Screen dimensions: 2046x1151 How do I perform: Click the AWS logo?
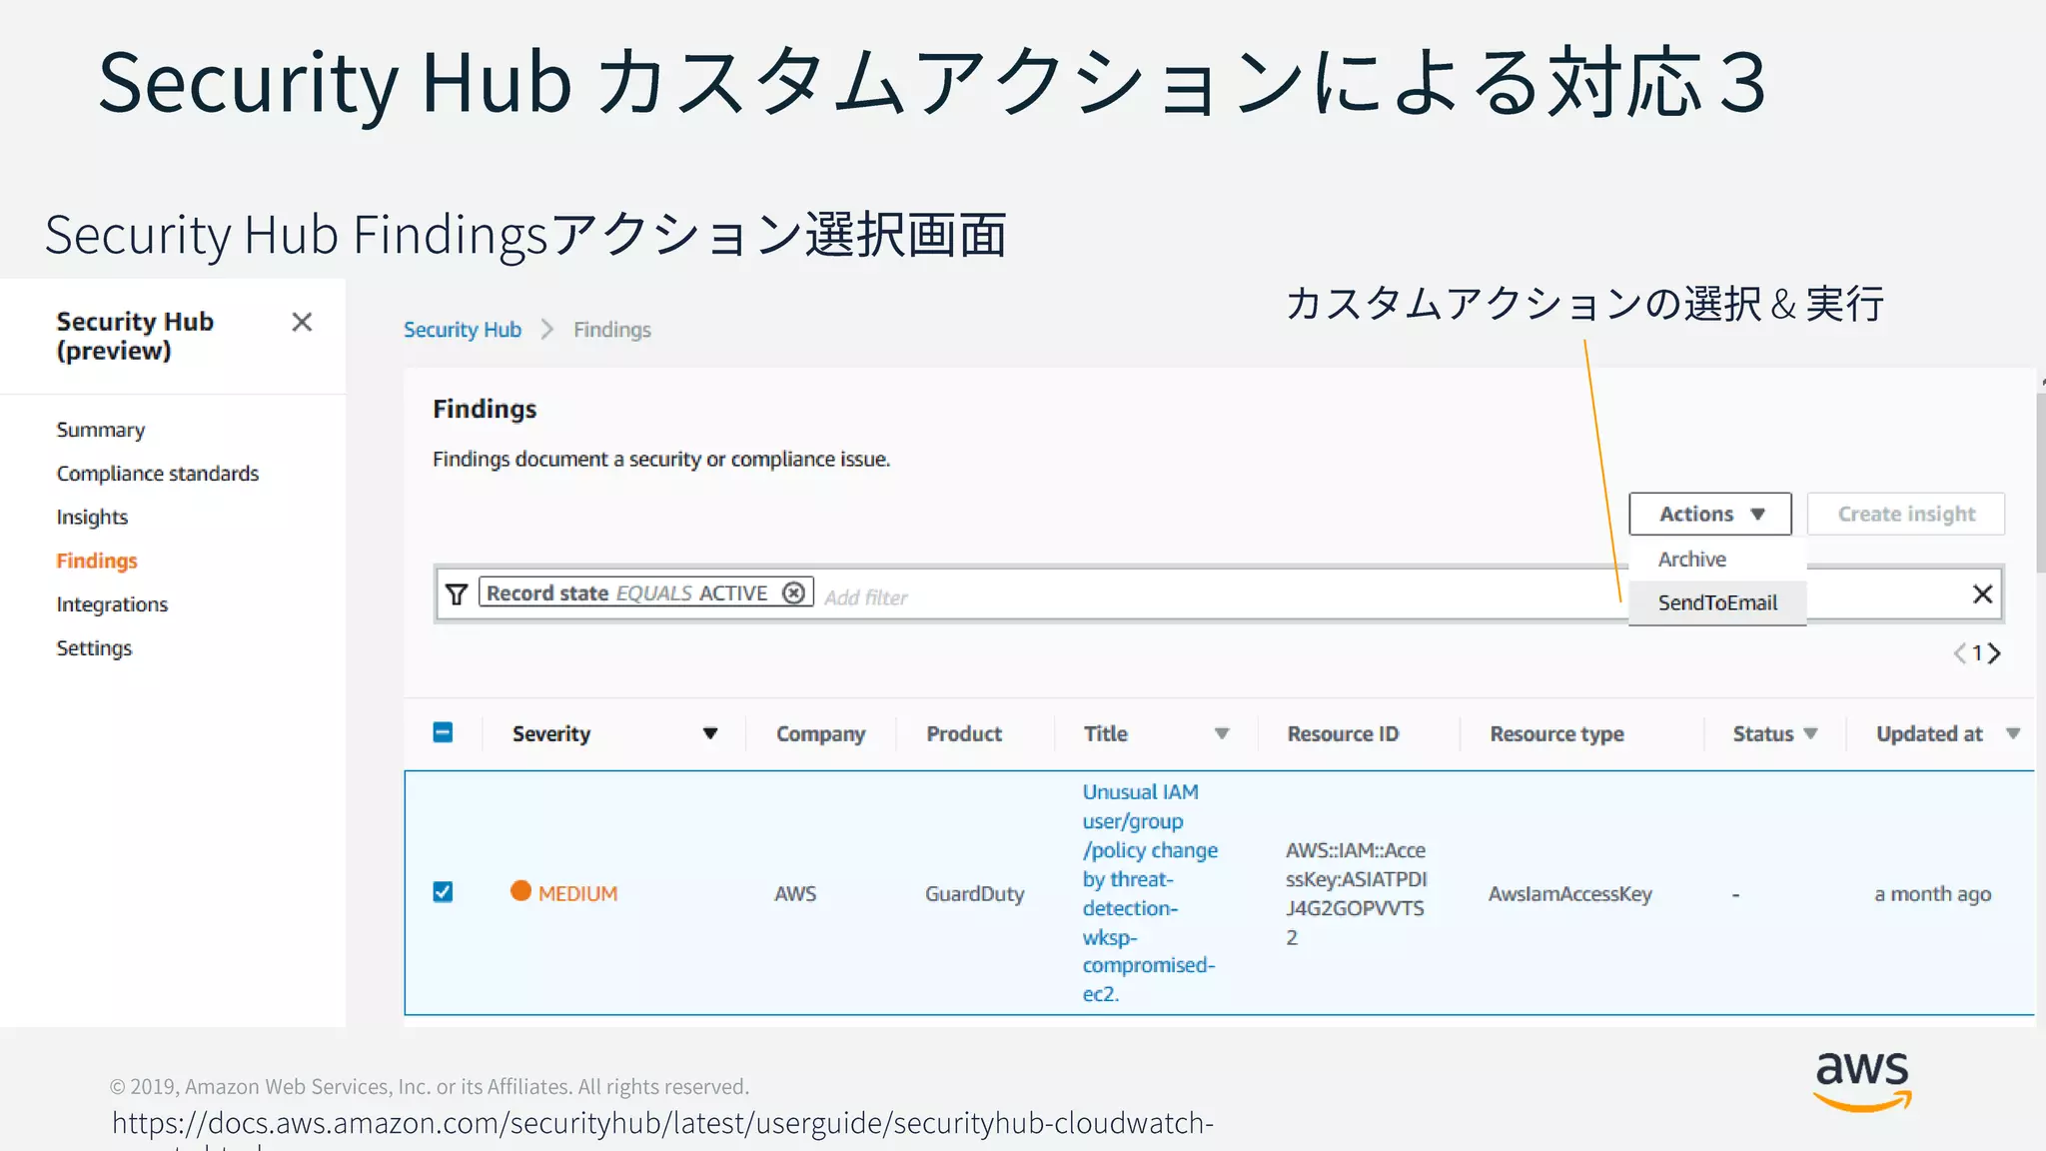1862,1080
